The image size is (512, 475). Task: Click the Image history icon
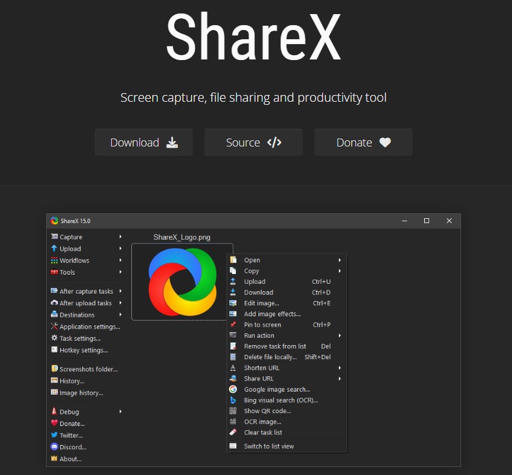54,392
